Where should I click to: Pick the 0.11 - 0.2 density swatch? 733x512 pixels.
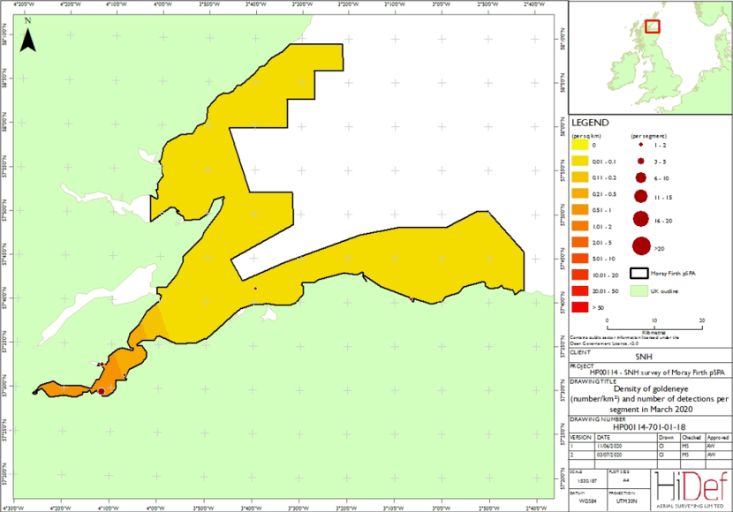[579, 177]
